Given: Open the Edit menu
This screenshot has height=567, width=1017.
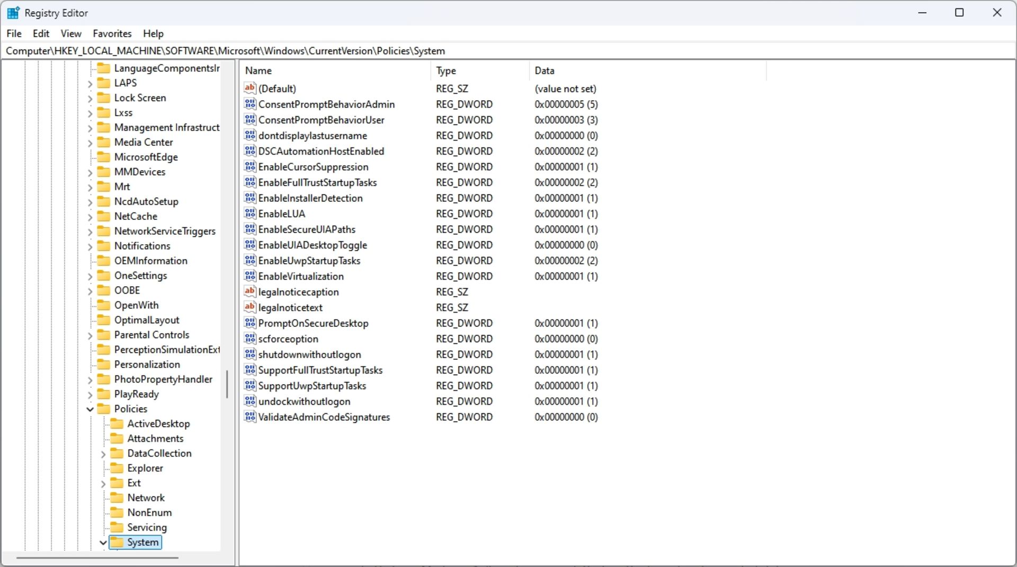Looking at the screenshot, I should [41, 33].
